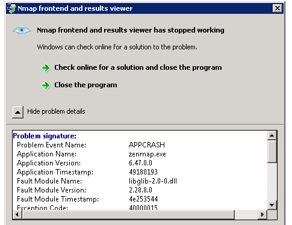Click the horizontal scrollbar right arrow

point(262,215)
